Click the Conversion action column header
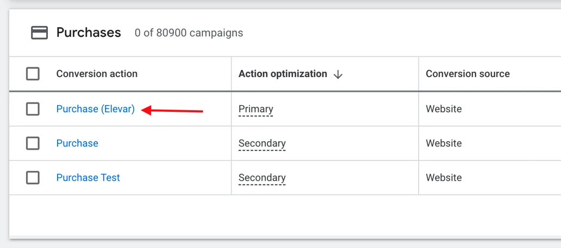 [97, 74]
